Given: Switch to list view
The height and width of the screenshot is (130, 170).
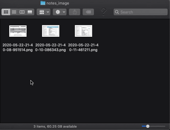Looking at the screenshot, I should (x=14, y=12).
